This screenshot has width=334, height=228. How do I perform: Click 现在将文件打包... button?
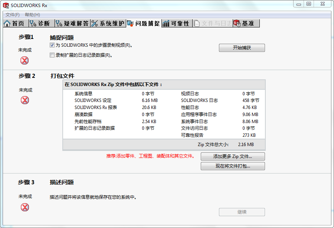[x=233, y=166]
